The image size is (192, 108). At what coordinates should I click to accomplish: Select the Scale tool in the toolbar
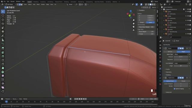[3, 28]
